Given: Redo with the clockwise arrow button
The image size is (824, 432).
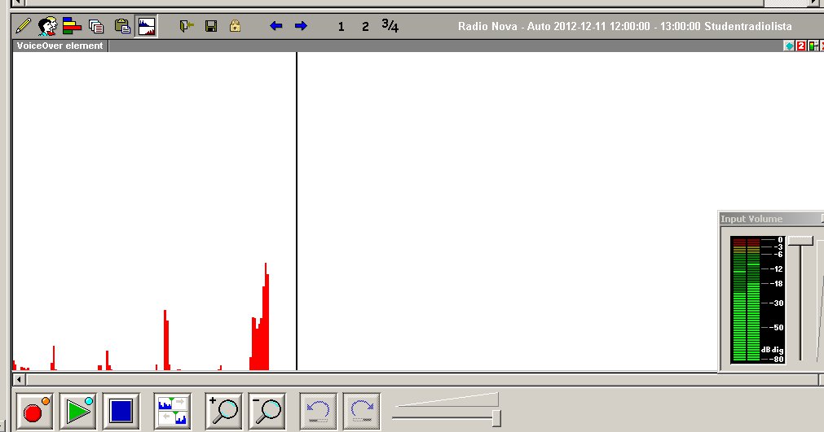Looking at the screenshot, I should point(362,411).
